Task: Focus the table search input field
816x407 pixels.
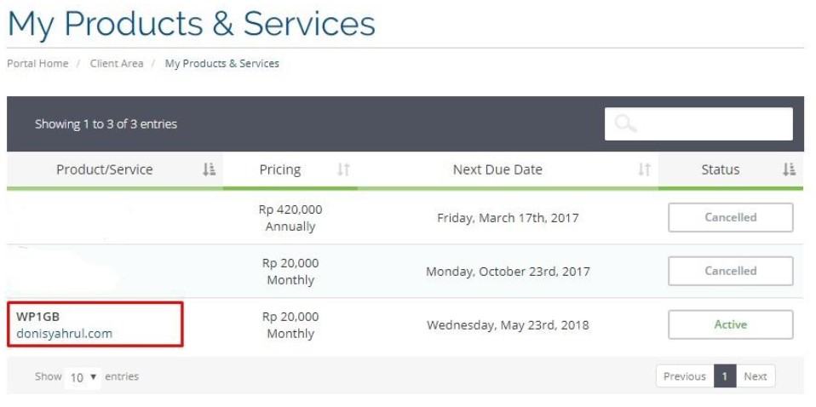Action: [x=698, y=123]
